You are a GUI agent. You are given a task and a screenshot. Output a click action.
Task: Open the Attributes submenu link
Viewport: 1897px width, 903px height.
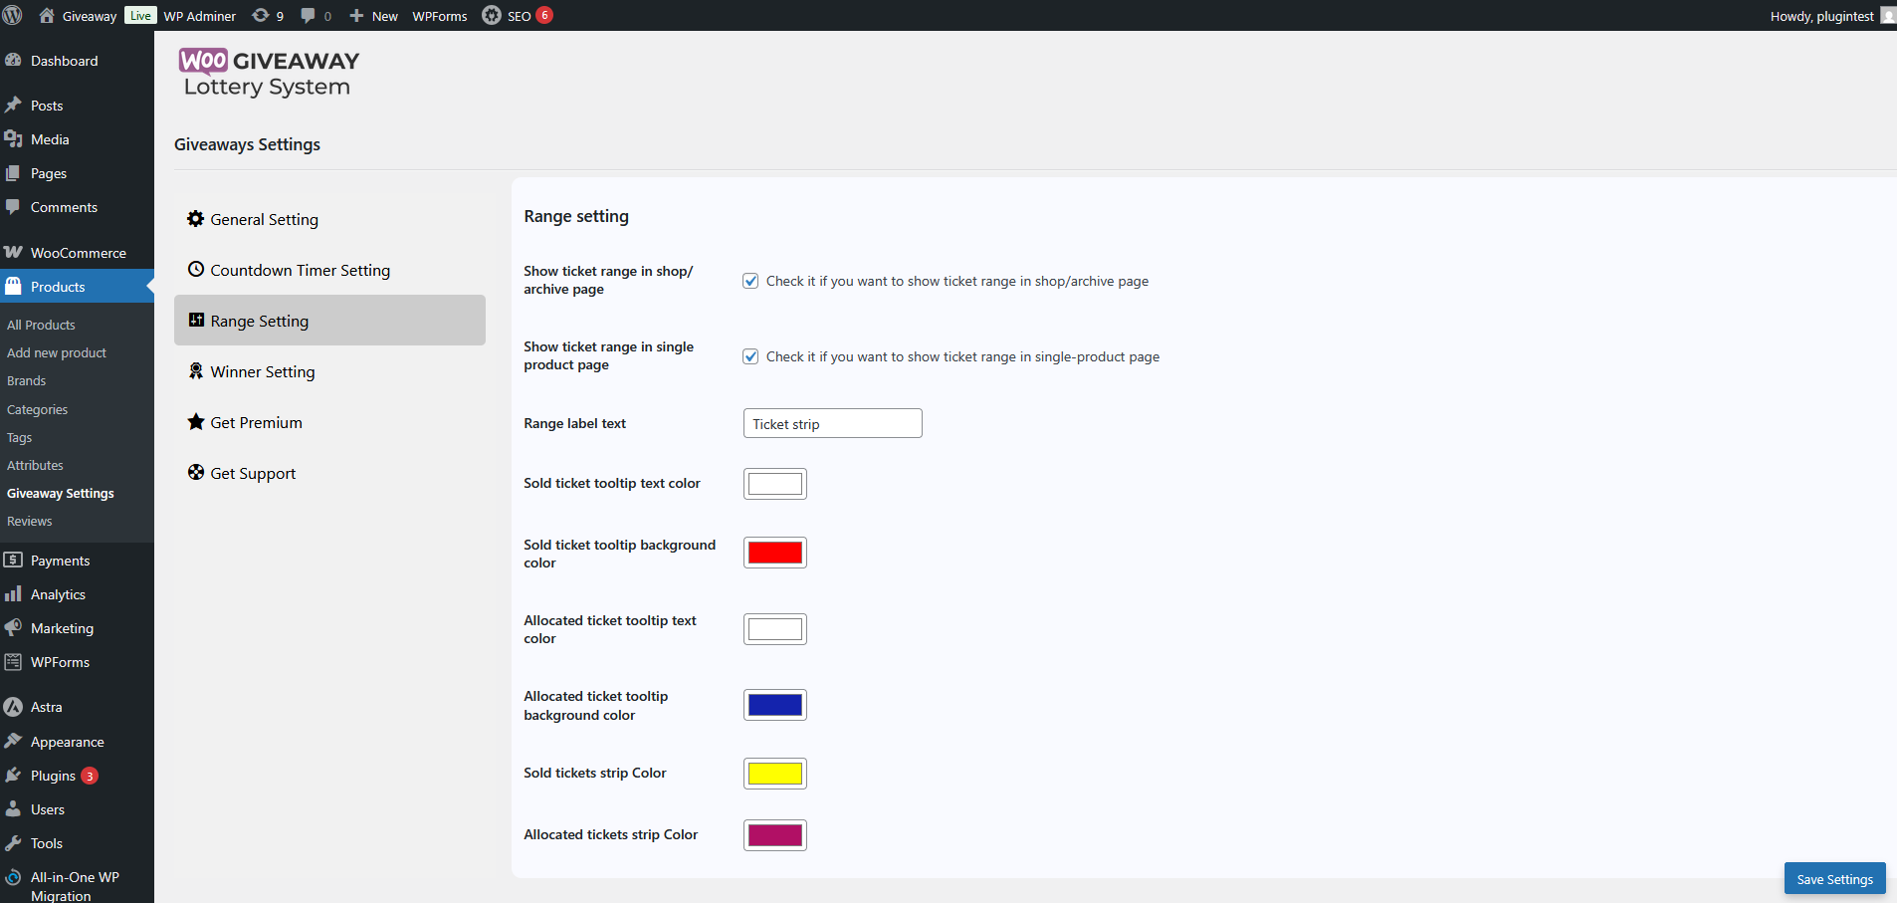click(x=35, y=465)
